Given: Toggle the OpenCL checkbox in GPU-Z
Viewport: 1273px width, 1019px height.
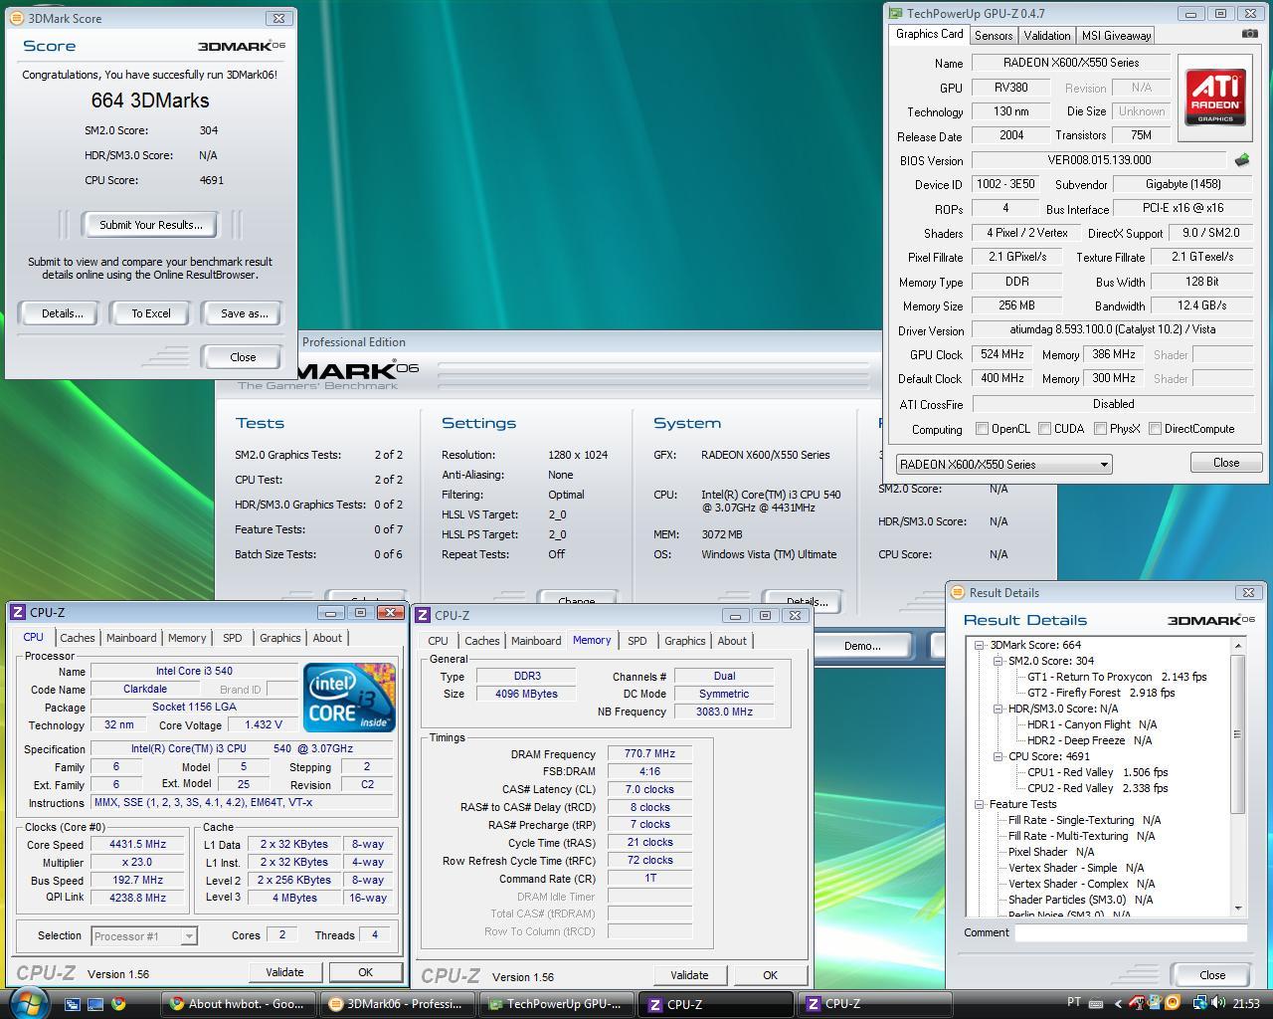Looking at the screenshot, I should pos(983,429).
